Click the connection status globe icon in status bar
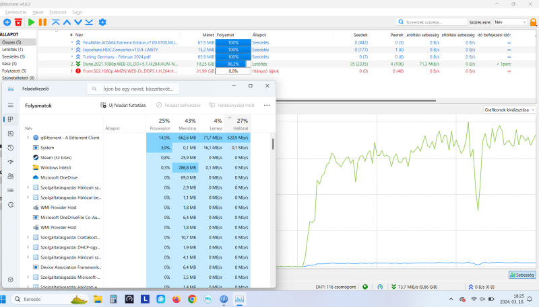Screen dimensions: 539x307 coord(365,287)
